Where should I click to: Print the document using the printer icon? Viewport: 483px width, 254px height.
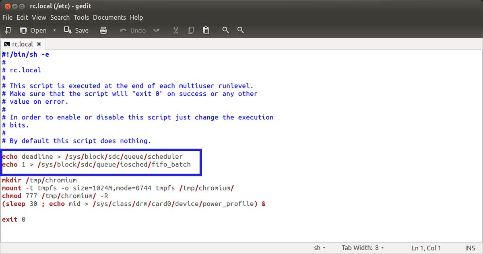tap(103, 30)
